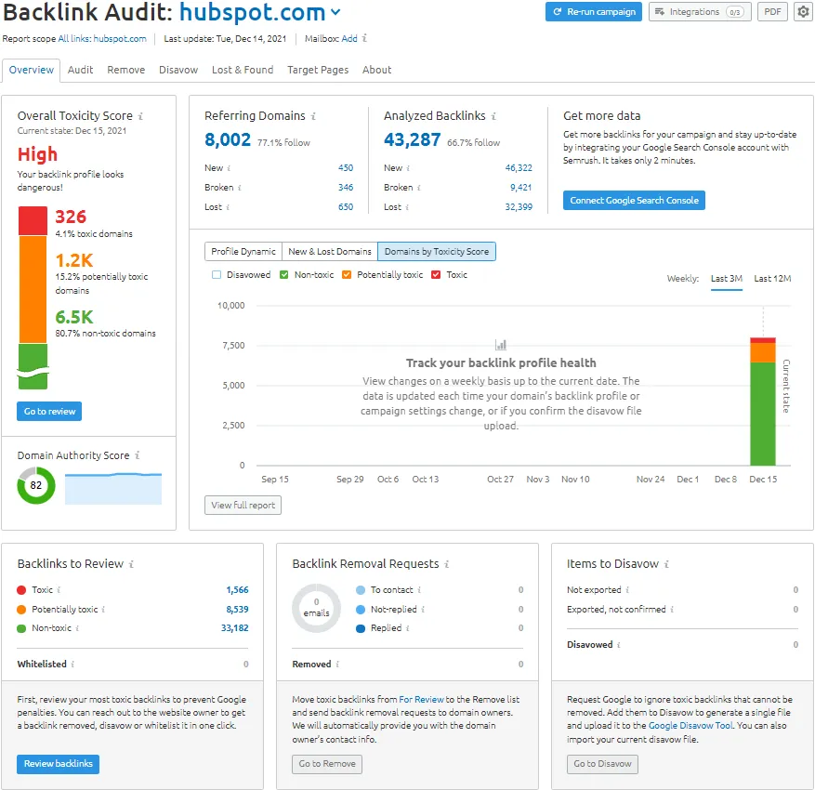Click info icon beside Whitelisted
Screen dimensions: 815x790
(72, 665)
